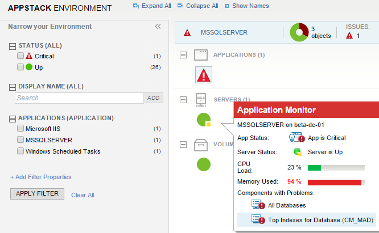
Task: Collapse the Applications (Application) filter section
Action: [13, 118]
